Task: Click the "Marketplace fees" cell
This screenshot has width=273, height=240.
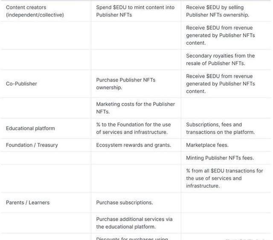Action: [x=207, y=145]
